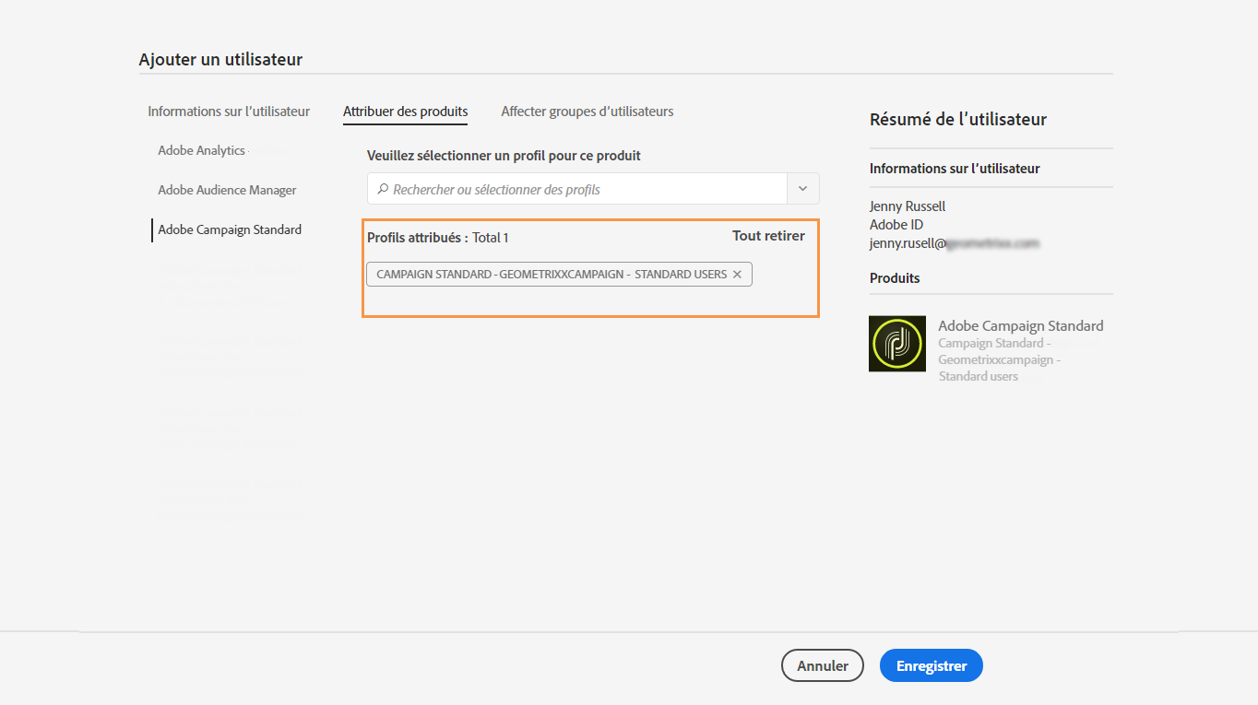Click the Veuillez sélectionner un profil label

[504, 156]
